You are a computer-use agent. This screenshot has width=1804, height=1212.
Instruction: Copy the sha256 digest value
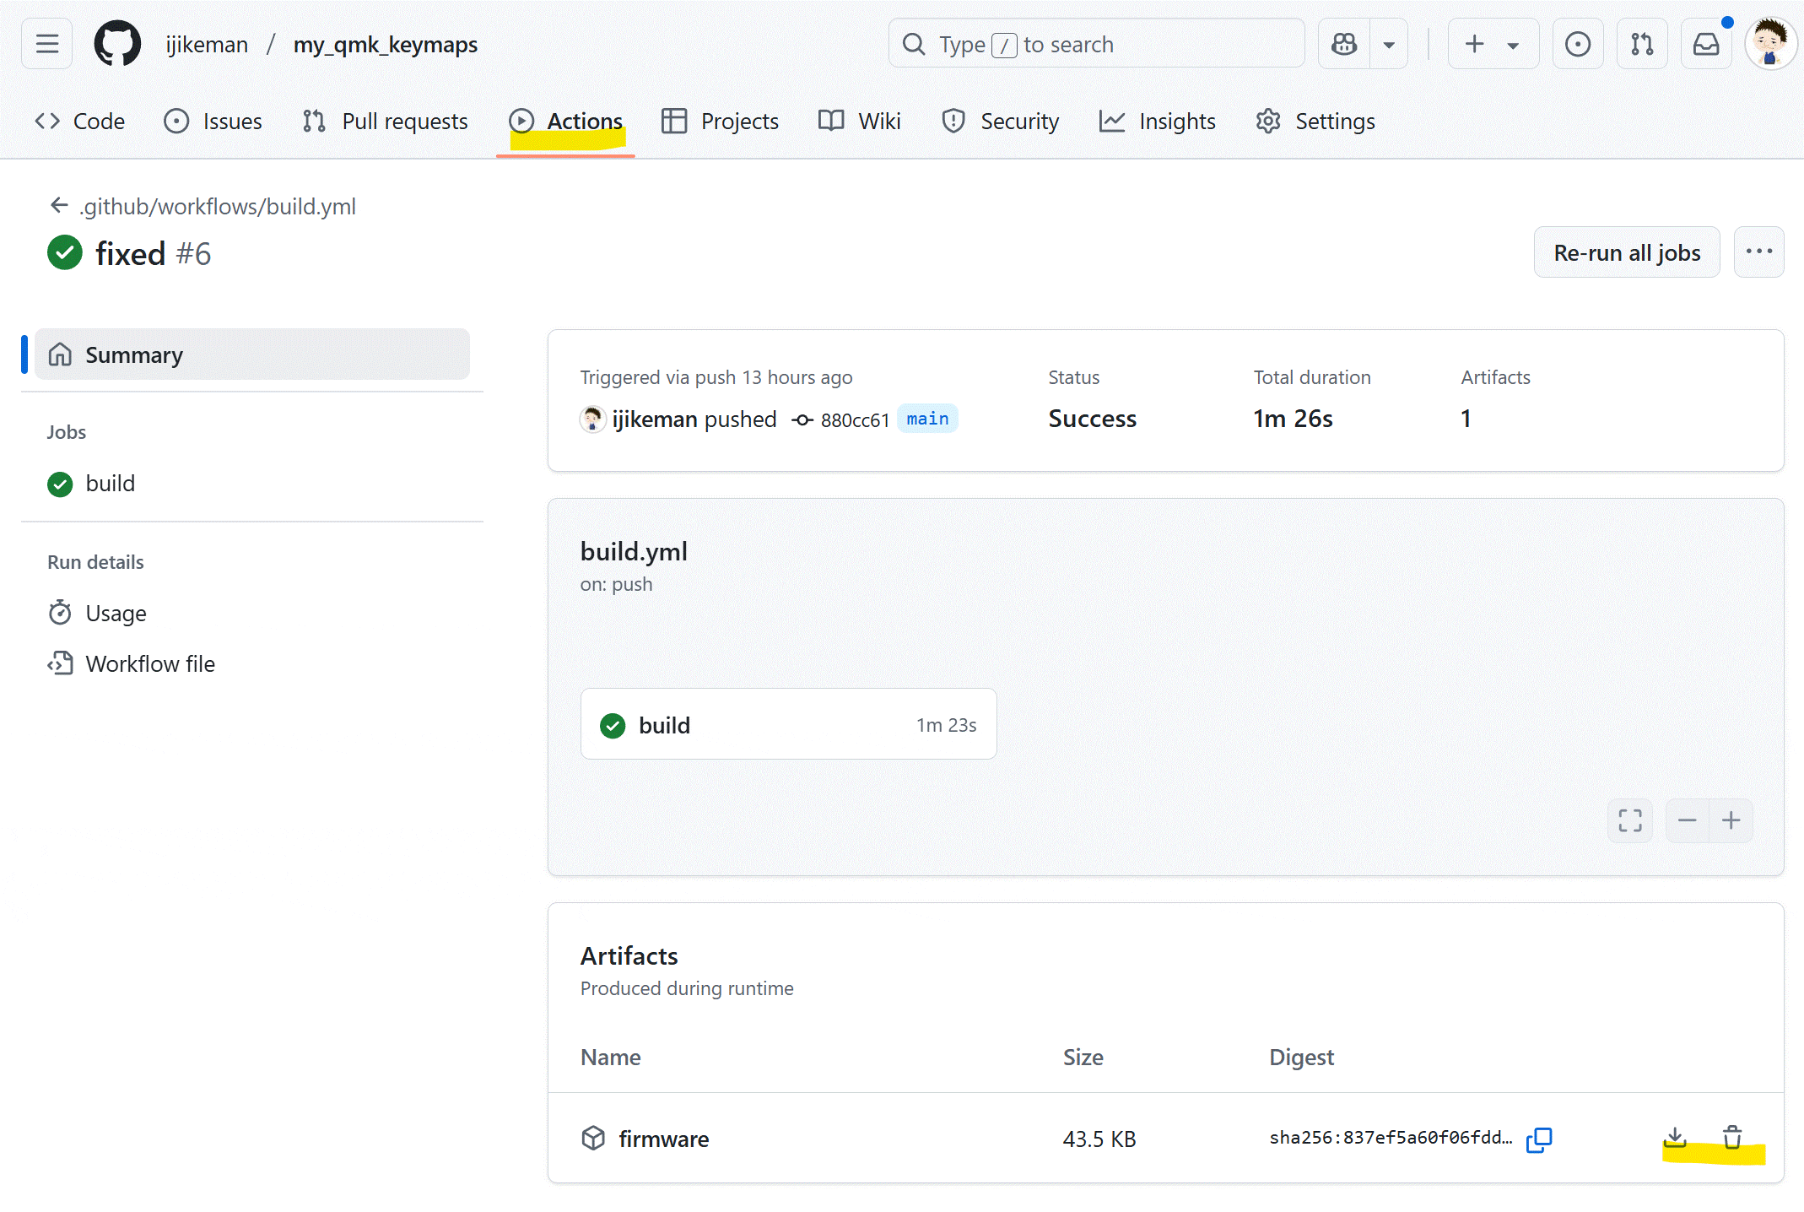[x=1539, y=1139]
